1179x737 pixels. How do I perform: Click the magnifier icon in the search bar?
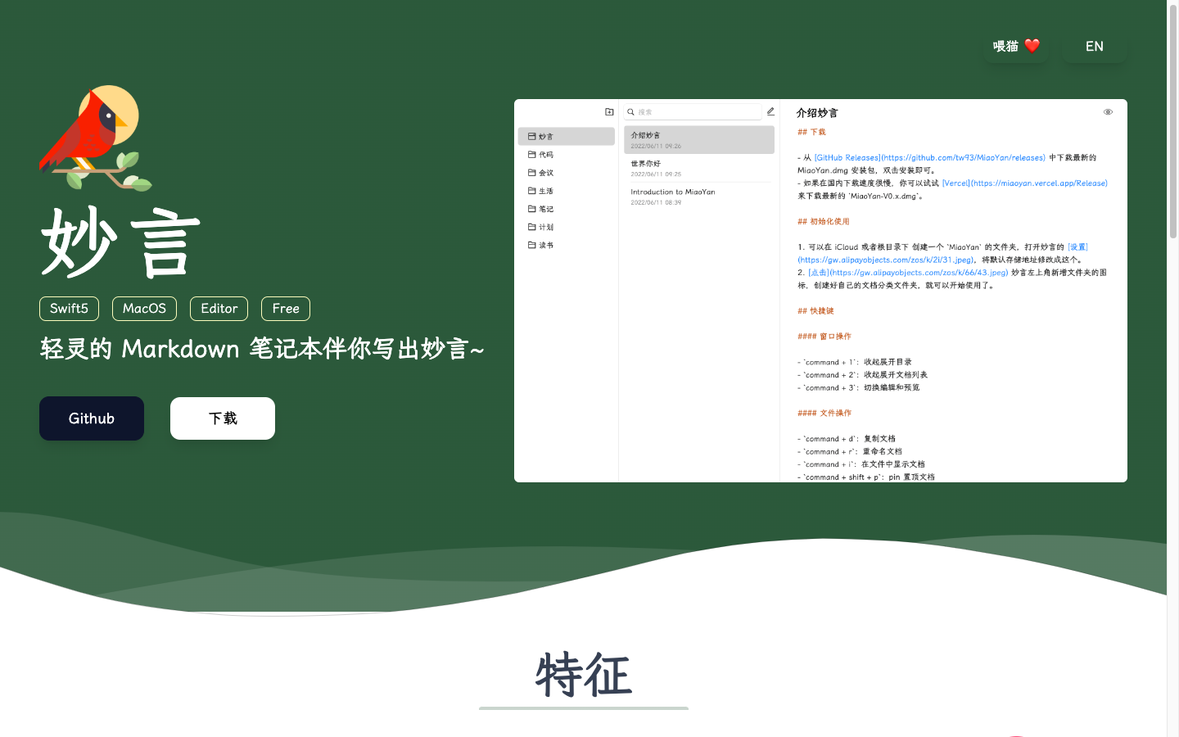pyautogui.click(x=630, y=111)
